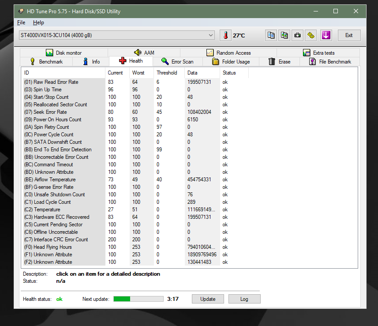
Task: Open options with the gears icon
Action: pyautogui.click(x=311, y=35)
